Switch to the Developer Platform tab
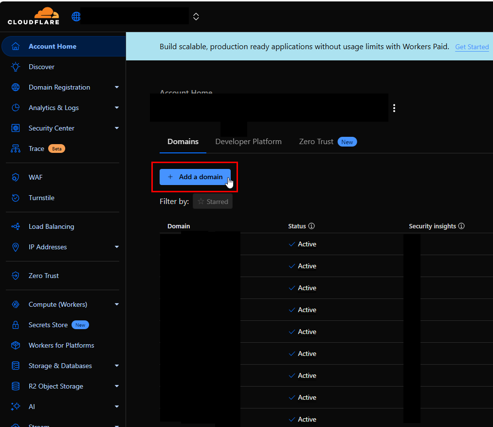The image size is (493, 427). coord(248,142)
